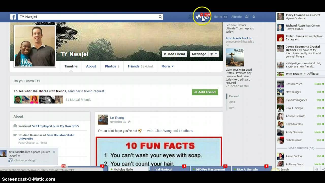Click the photo-like icon in notification popup
Image resolution: width=325 pixels, height=183 pixels.
pyautogui.click(x=10, y=160)
